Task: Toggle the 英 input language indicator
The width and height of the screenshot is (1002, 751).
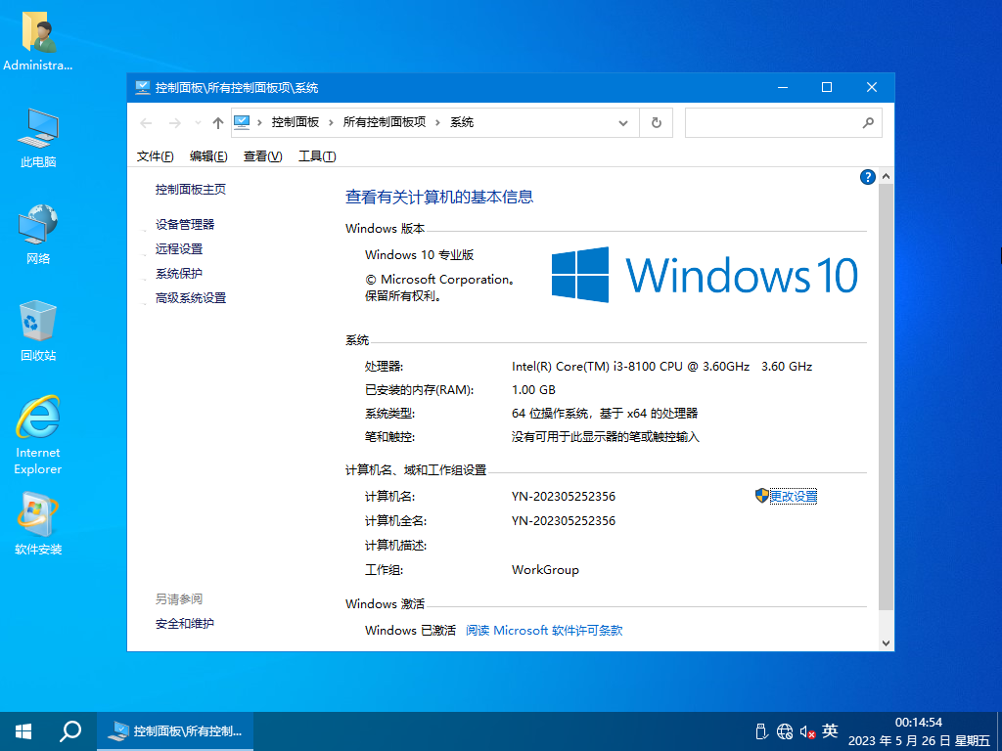Action: click(x=830, y=730)
